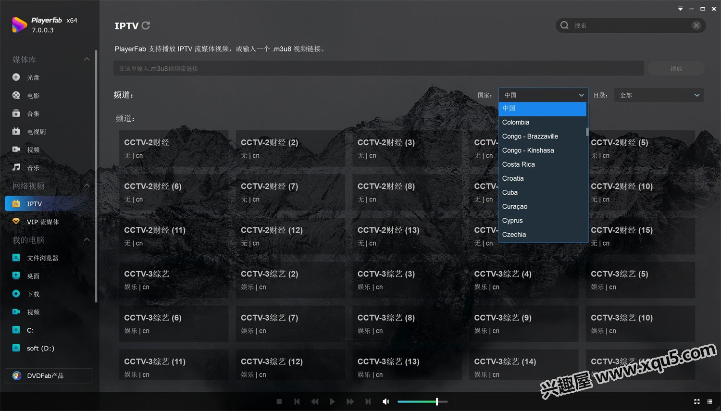
Task: Select Cyprus in country list
Action: [542, 221]
